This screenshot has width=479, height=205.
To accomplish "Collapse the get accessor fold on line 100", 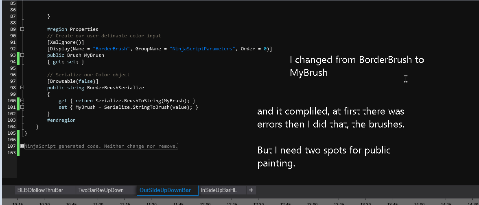I will click(x=22, y=101).
